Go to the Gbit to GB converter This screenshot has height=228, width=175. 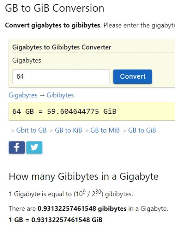[x=31, y=130]
